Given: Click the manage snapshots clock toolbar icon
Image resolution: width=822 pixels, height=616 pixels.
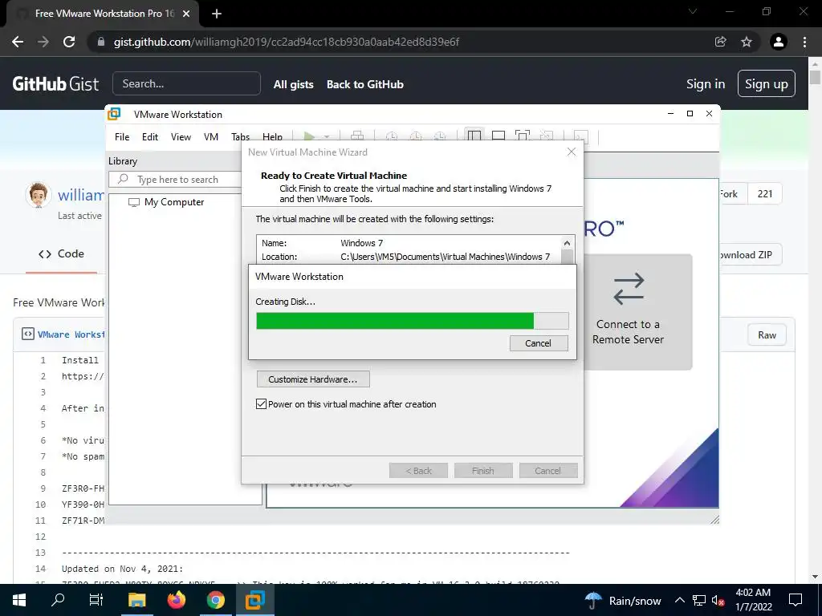Looking at the screenshot, I should (440, 136).
